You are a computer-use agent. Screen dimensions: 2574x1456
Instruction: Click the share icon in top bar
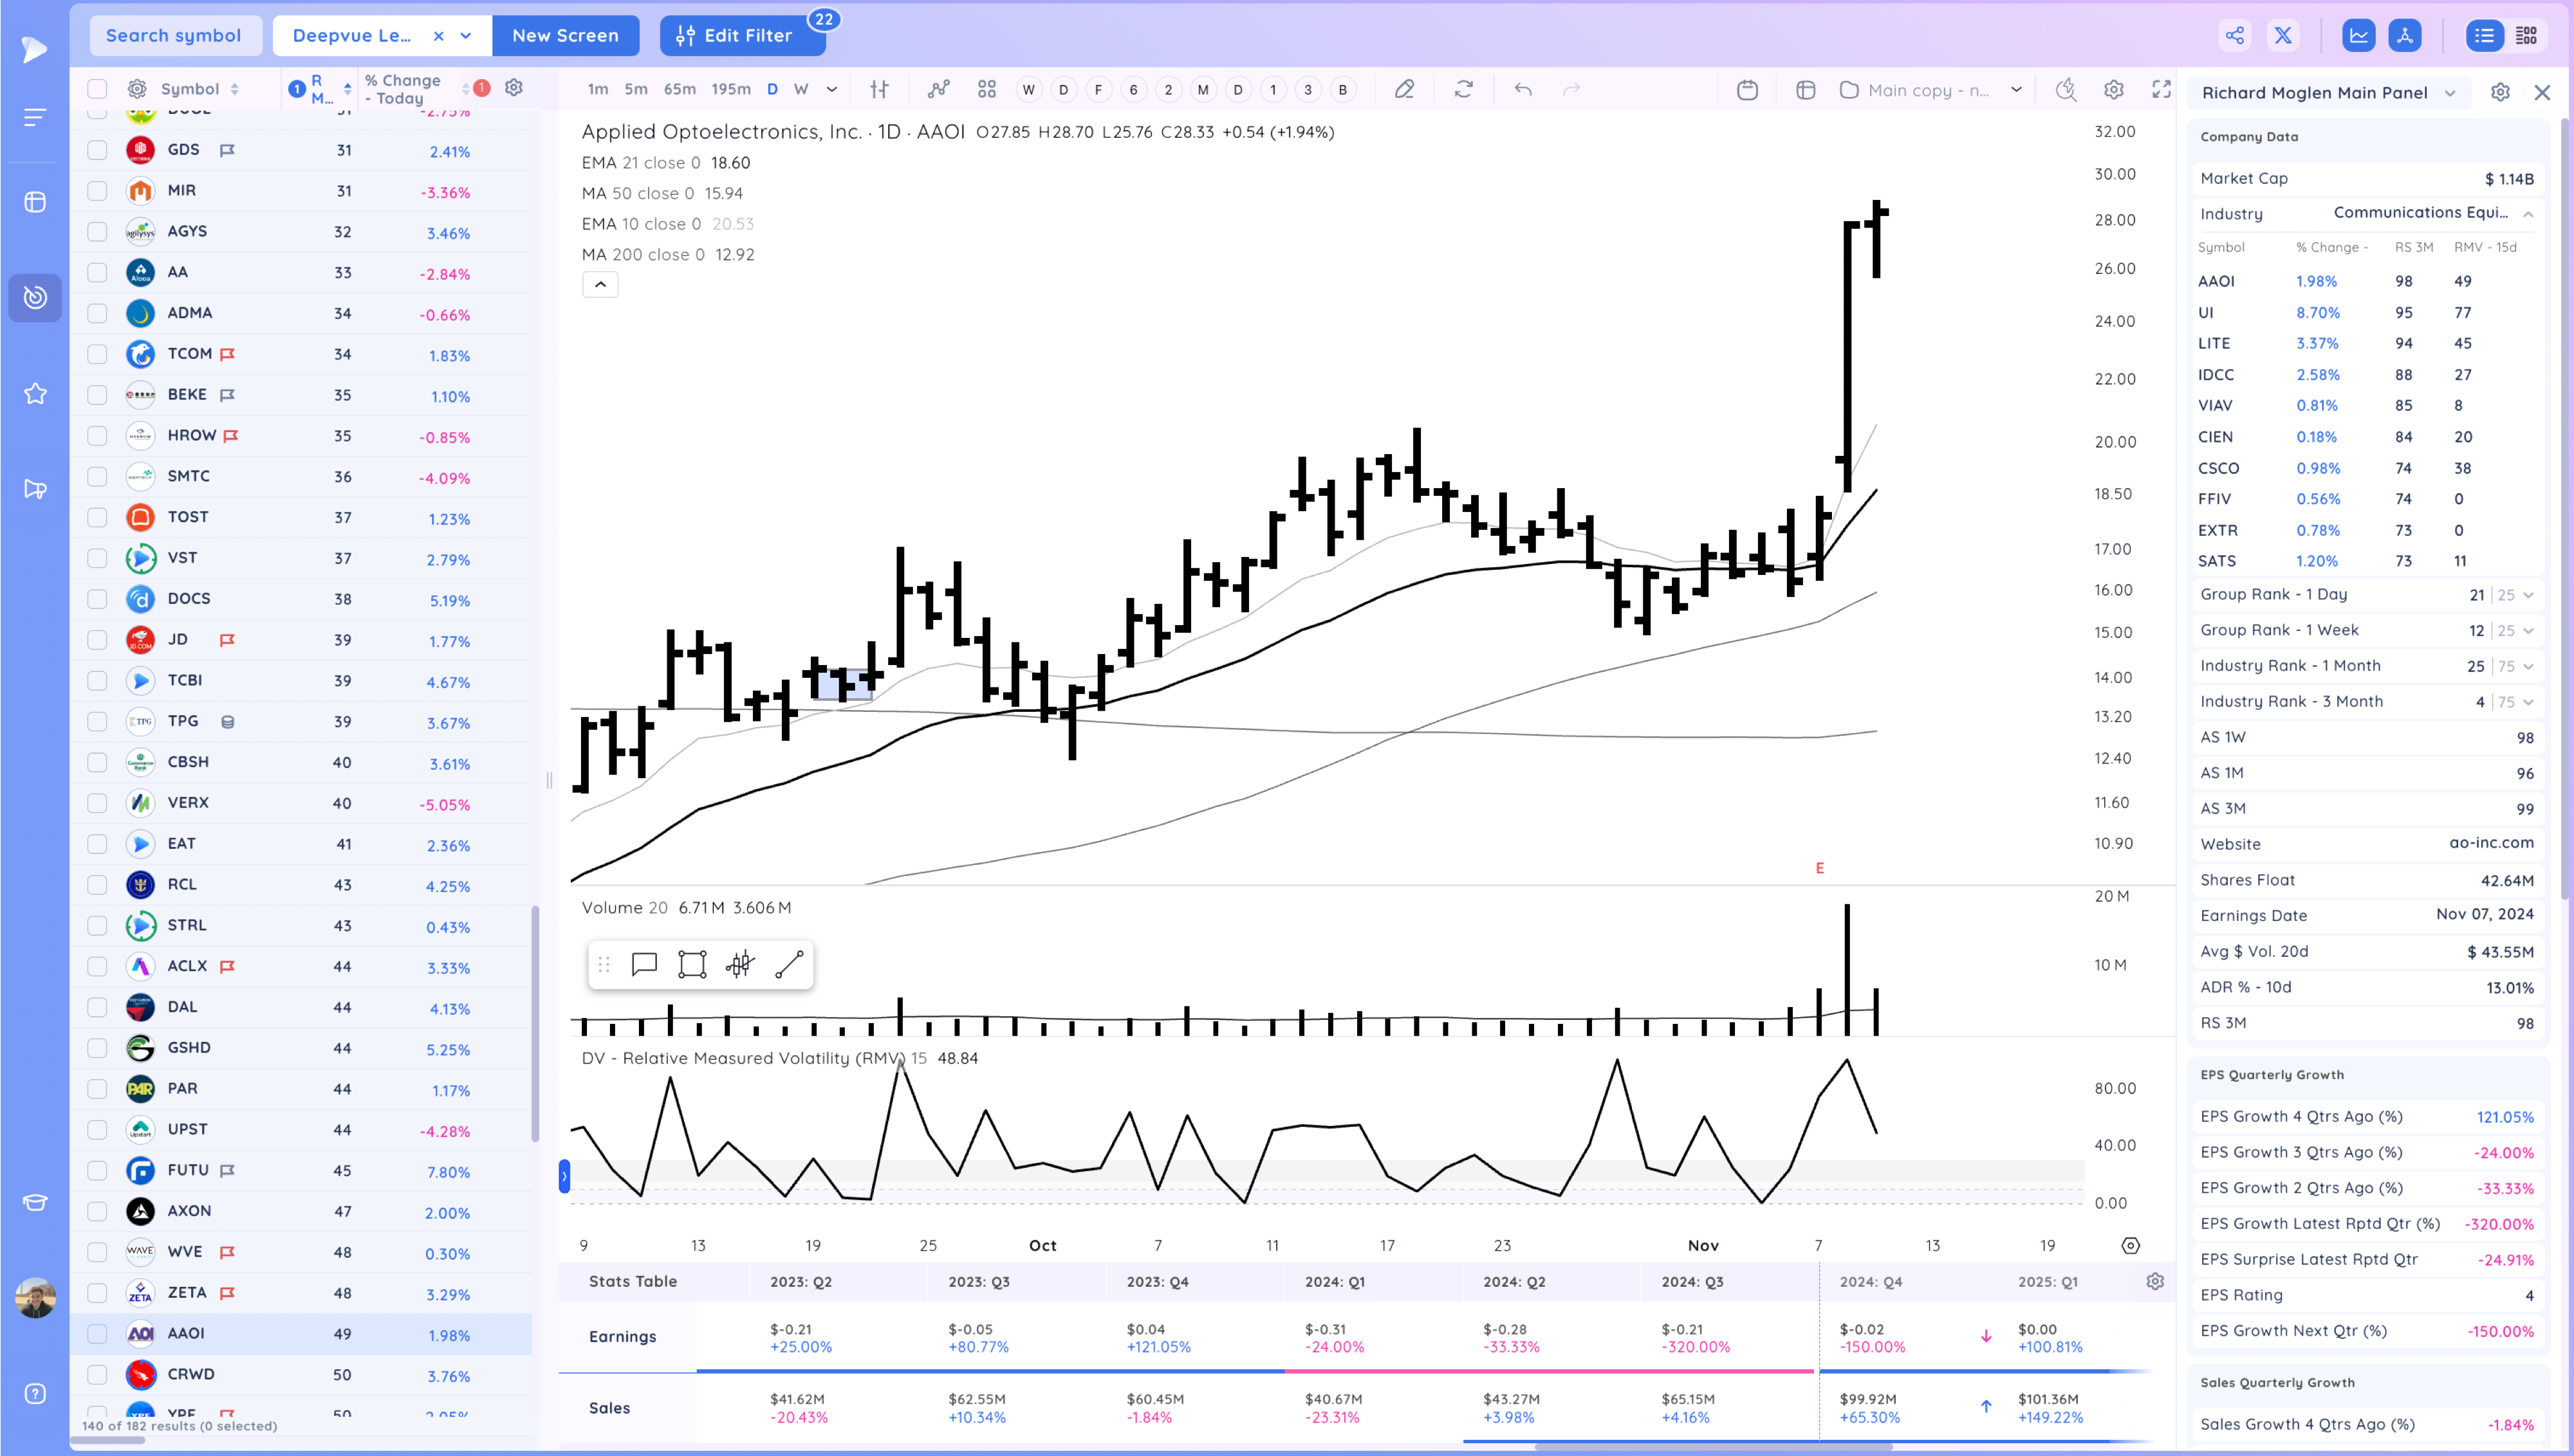(2235, 36)
